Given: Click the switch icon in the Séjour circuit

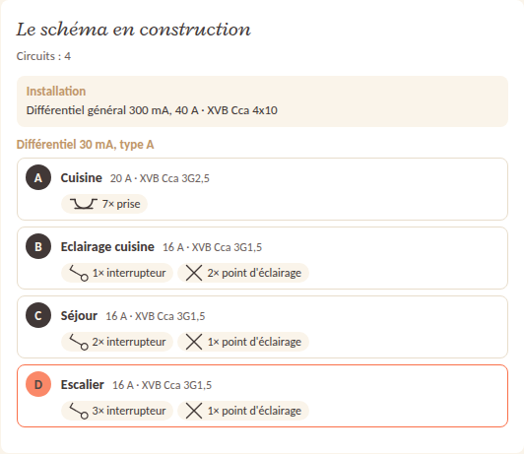Looking at the screenshot, I should tap(79, 342).
